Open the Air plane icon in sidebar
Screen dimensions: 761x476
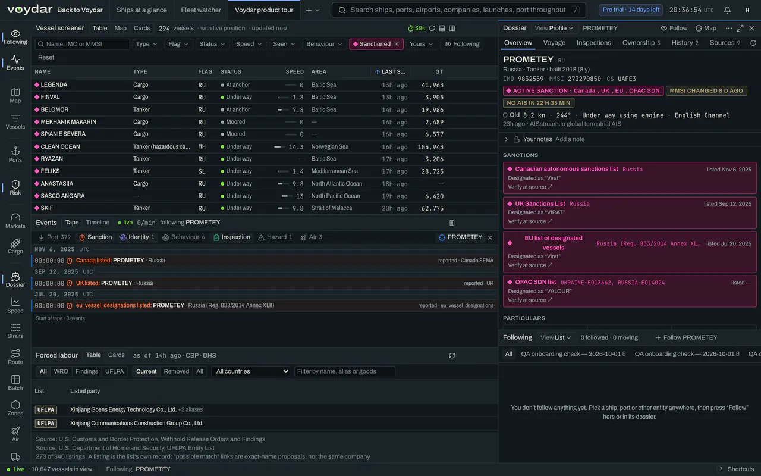coord(15,434)
